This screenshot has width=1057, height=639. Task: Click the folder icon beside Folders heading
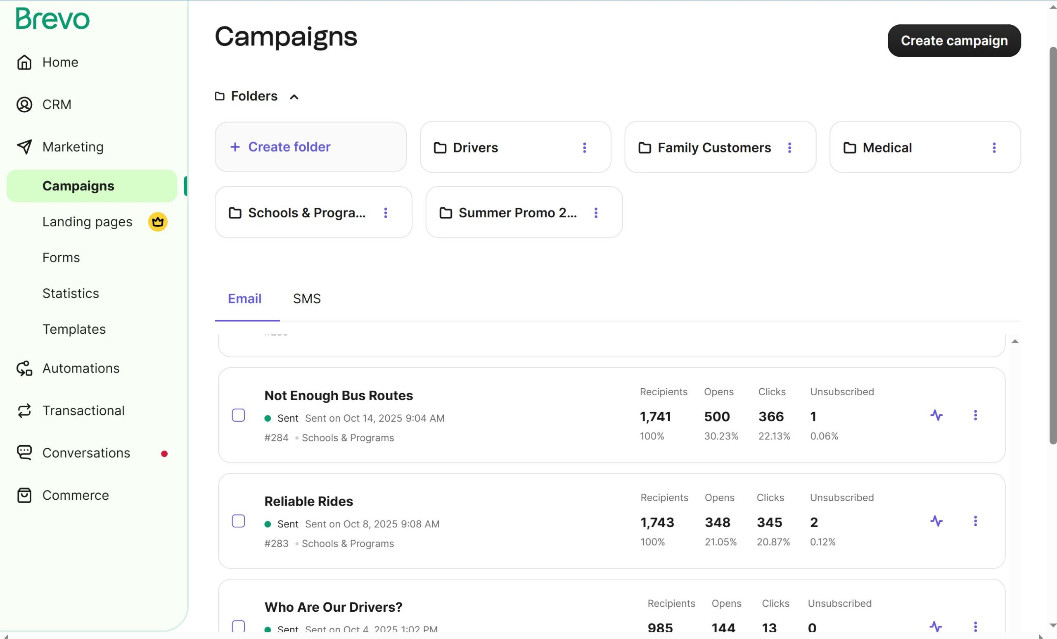[220, 96]
